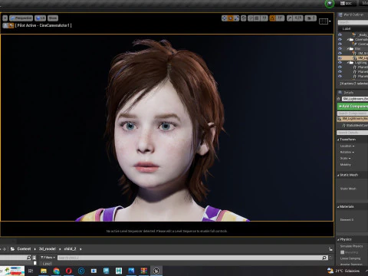Toggle visibility eye of the _Body row
This screenshot has width=368, height=276.
tap(340, 34)
